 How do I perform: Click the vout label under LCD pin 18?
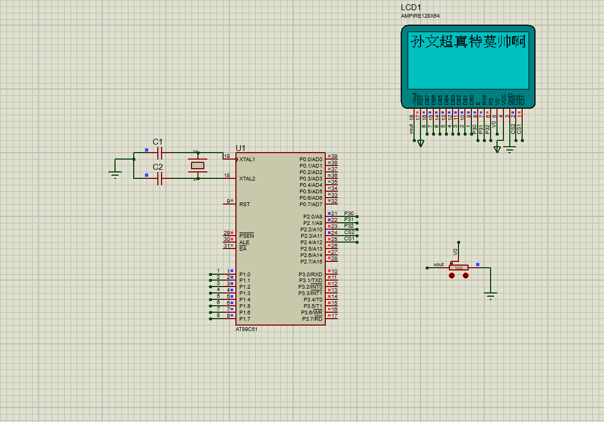[411, 129]
